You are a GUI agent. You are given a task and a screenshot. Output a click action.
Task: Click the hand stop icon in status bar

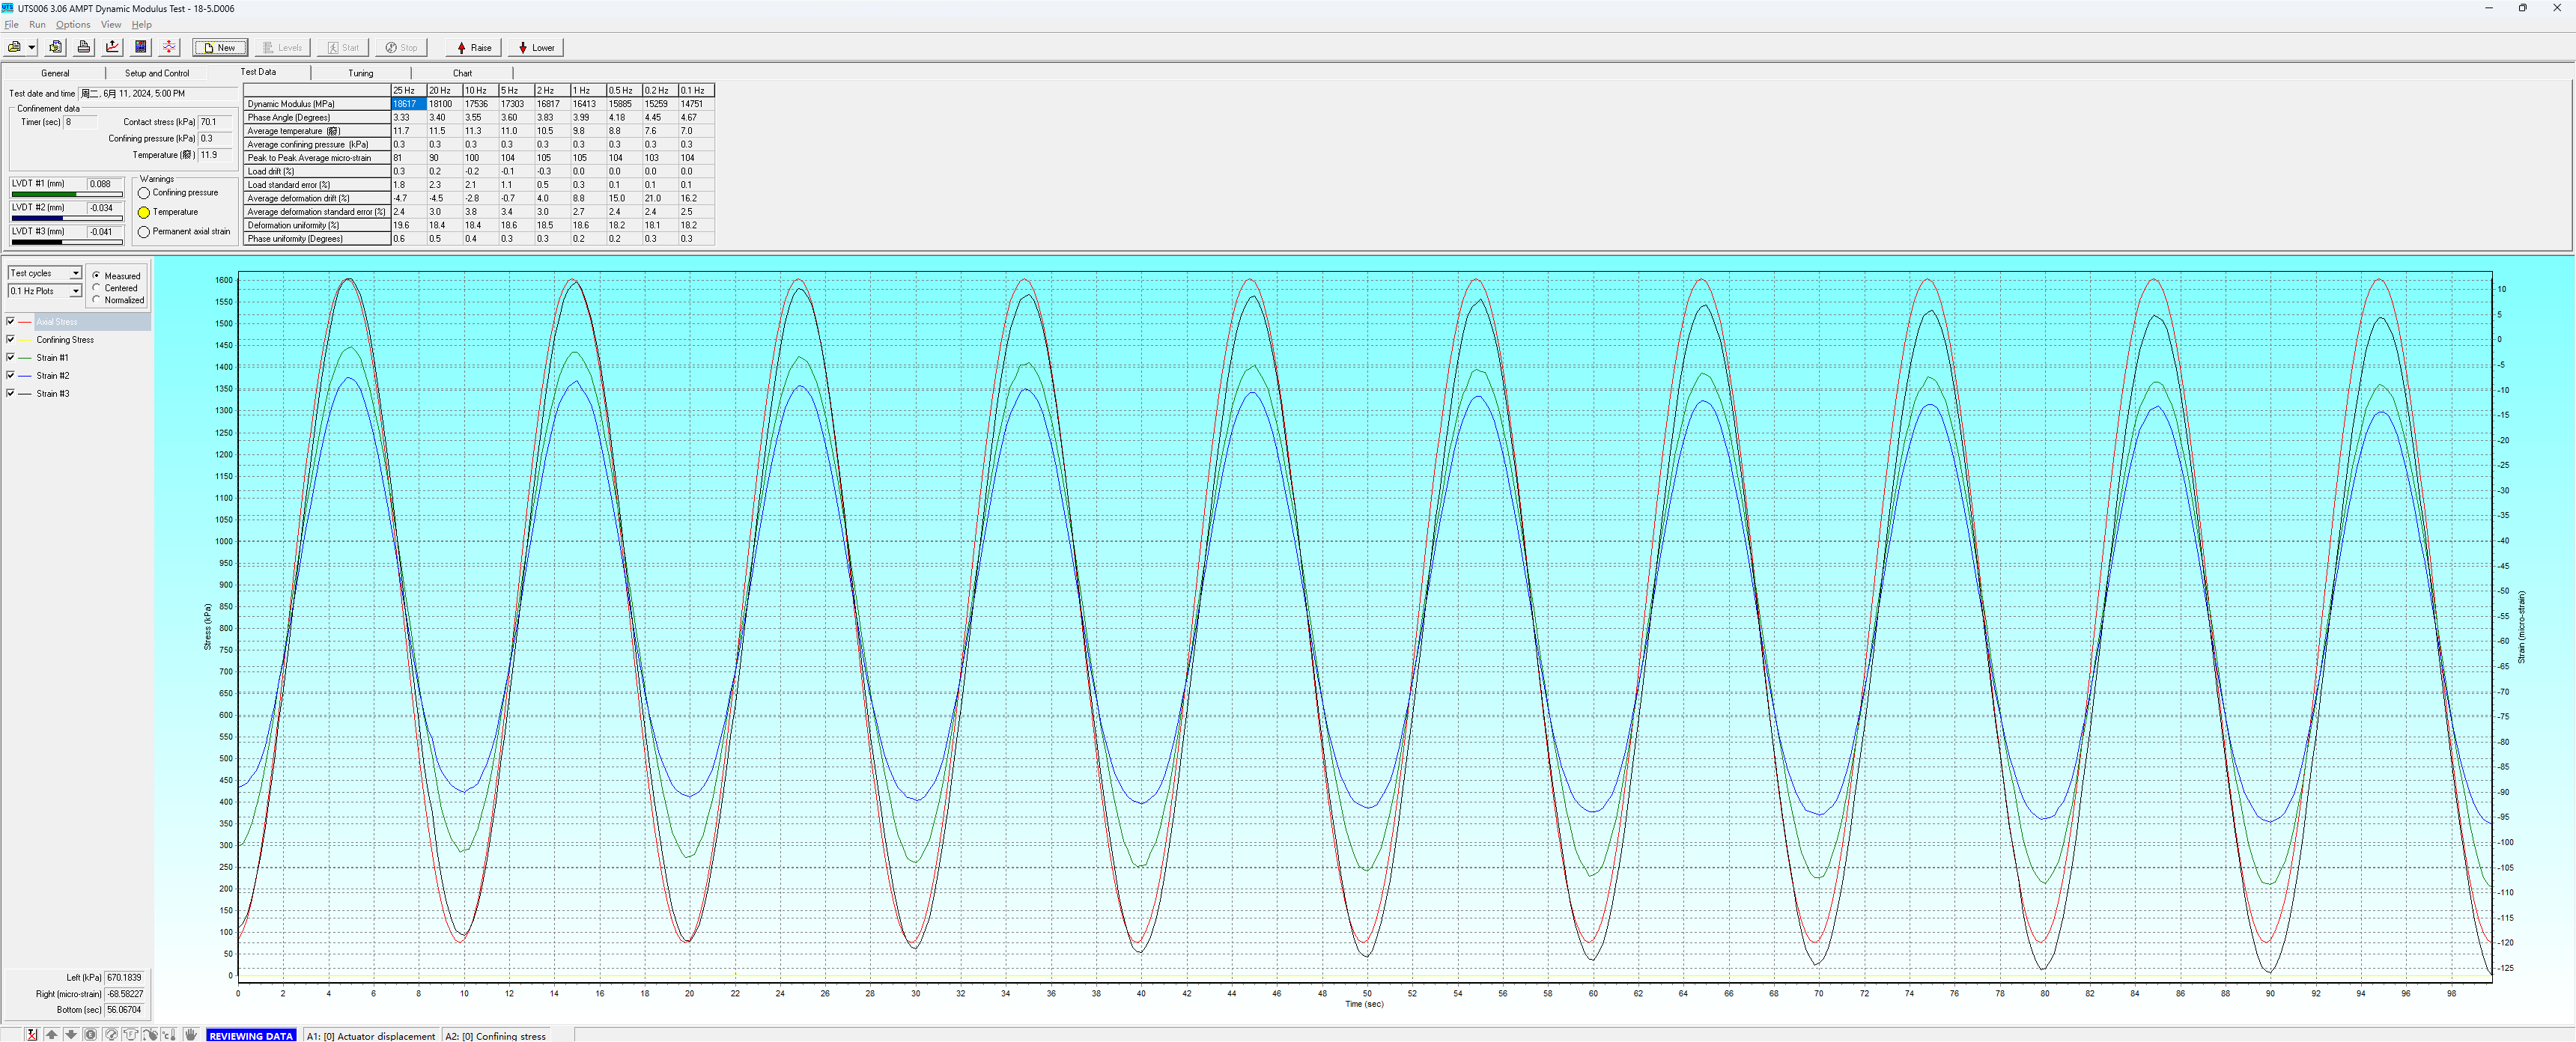(x=191, y=1035)
